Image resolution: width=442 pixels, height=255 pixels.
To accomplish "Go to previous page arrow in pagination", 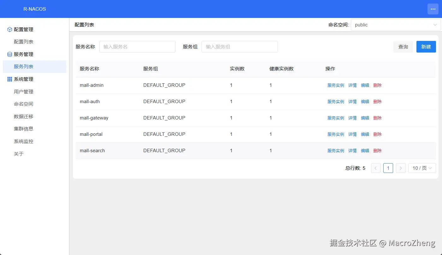I will 375,168.
